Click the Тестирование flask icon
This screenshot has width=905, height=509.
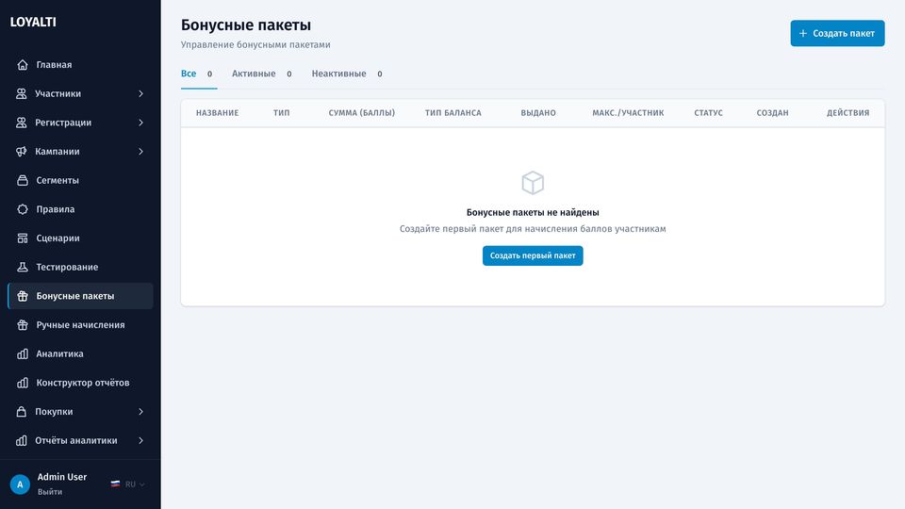(x=23, y=267)
